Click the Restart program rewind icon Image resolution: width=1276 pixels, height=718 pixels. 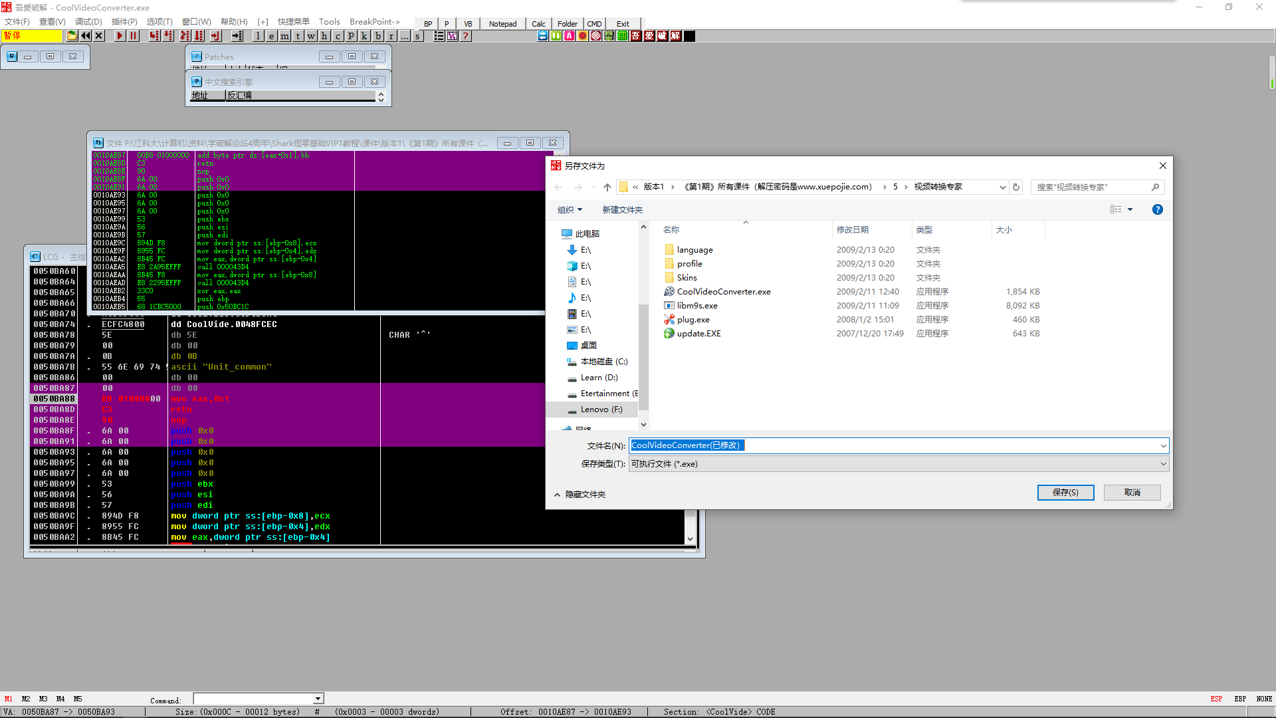86,36
